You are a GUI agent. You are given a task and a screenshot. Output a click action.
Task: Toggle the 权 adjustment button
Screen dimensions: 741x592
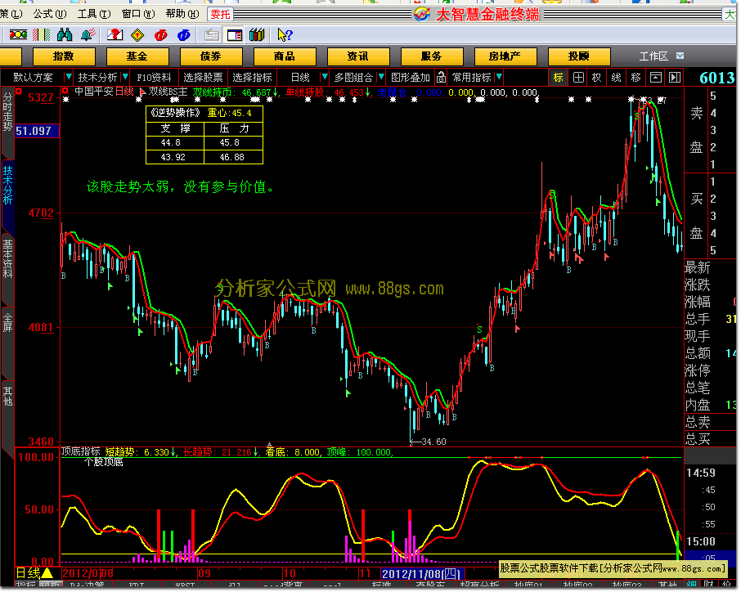coord(597,77)
